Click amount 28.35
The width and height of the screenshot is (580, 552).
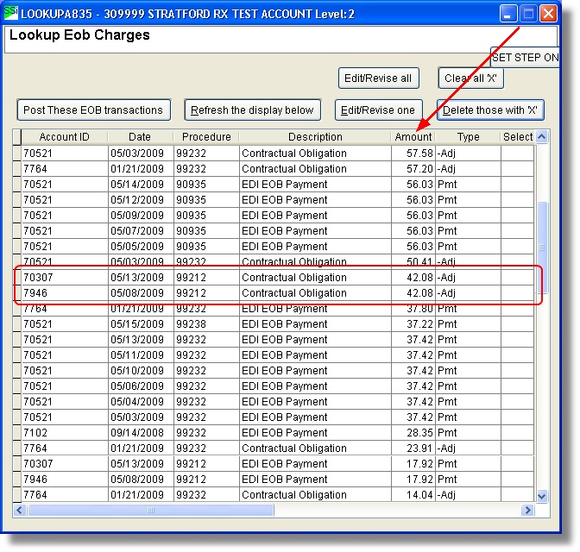coord(419,433)
